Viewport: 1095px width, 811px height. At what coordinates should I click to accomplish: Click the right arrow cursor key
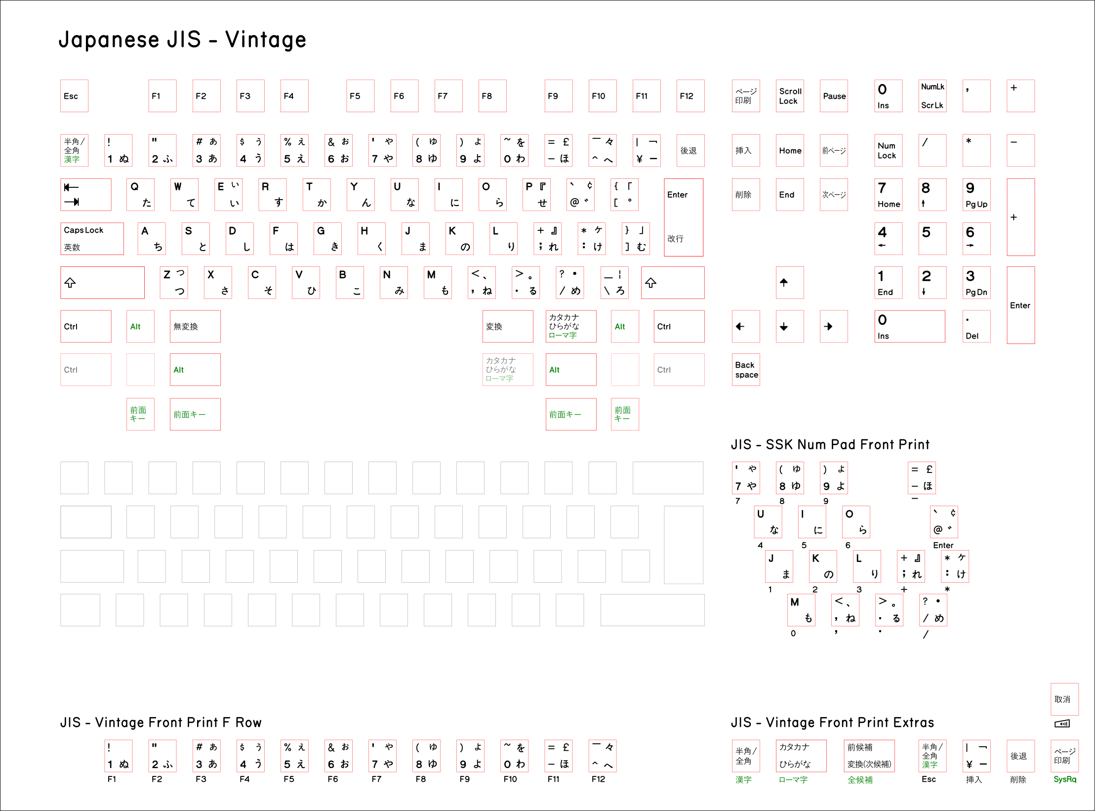pos(833,326)
